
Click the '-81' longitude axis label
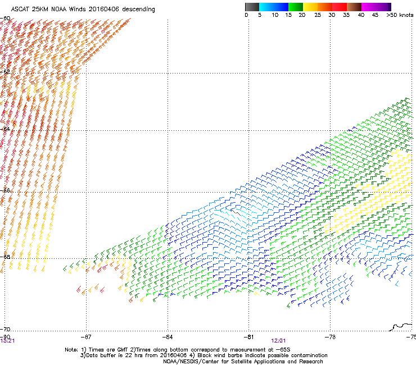[x=248, y=337]
